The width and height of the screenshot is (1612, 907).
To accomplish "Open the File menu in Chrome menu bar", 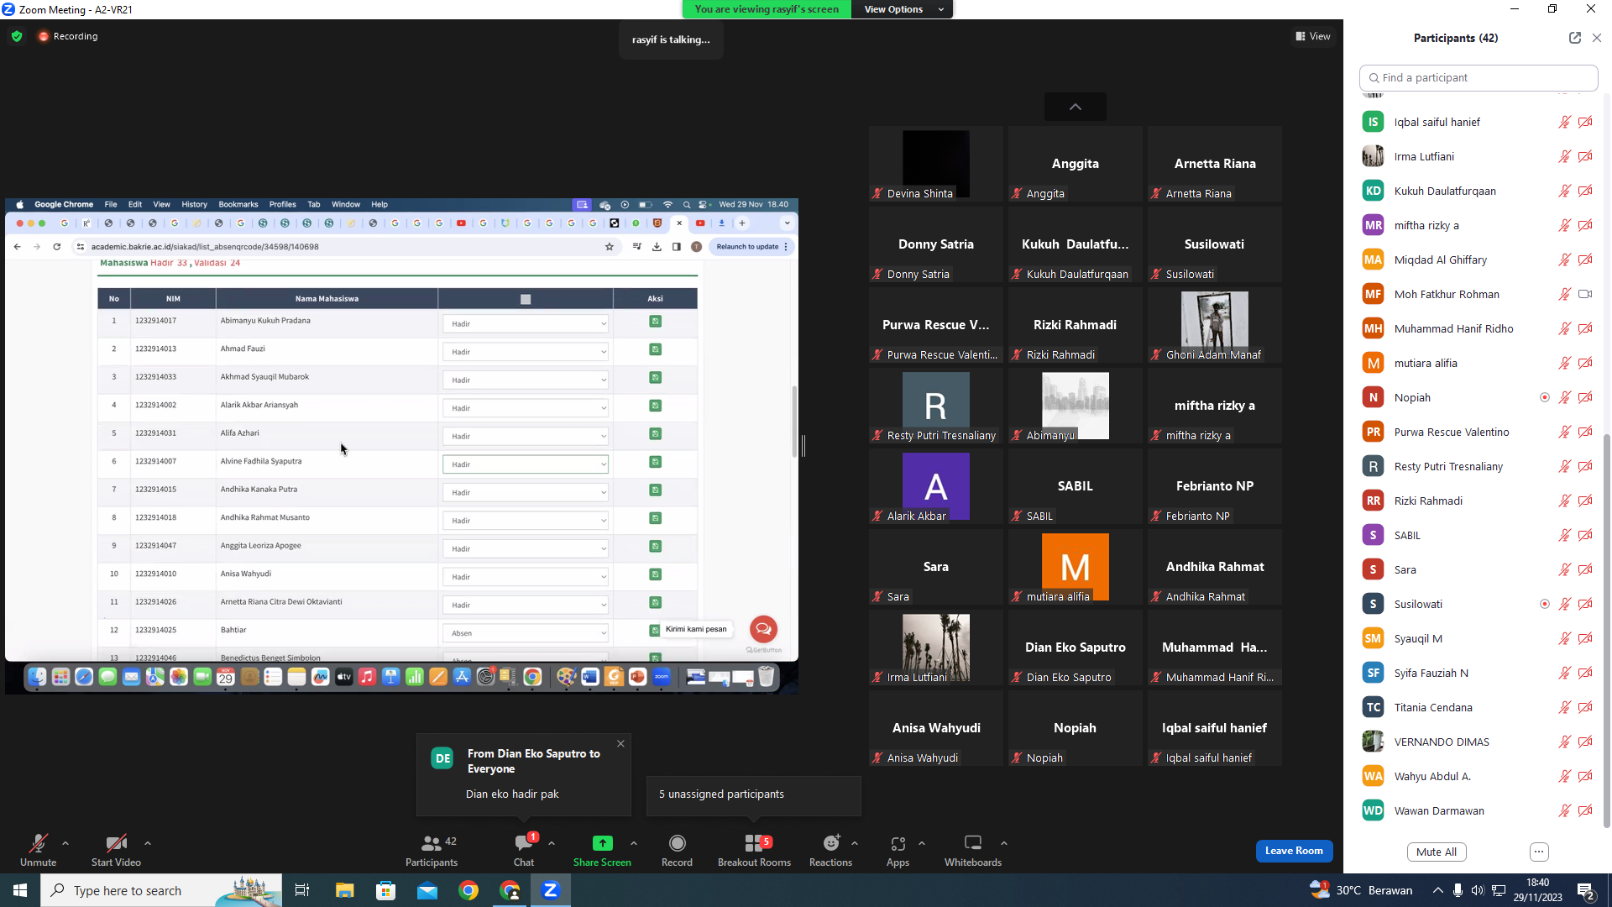I will click(111, 204).
